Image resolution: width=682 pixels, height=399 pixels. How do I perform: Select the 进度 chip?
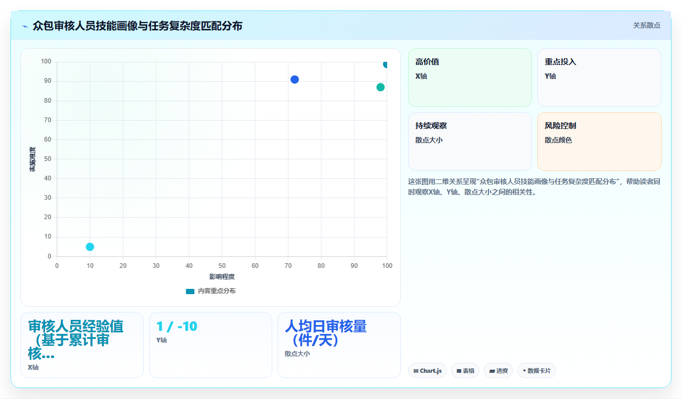pos(498,371)
